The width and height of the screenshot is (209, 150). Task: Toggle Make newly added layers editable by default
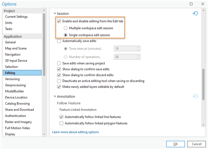pyautogui.click(x=59, y=87)
